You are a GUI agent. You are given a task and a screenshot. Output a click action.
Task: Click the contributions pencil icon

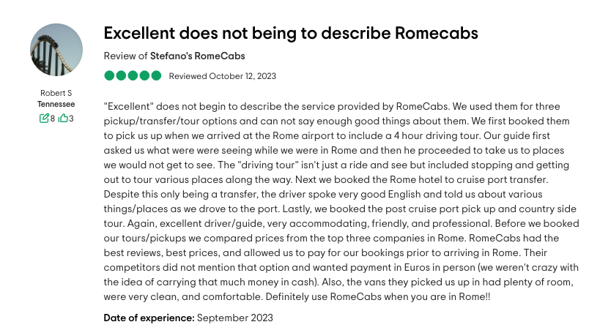45,118
